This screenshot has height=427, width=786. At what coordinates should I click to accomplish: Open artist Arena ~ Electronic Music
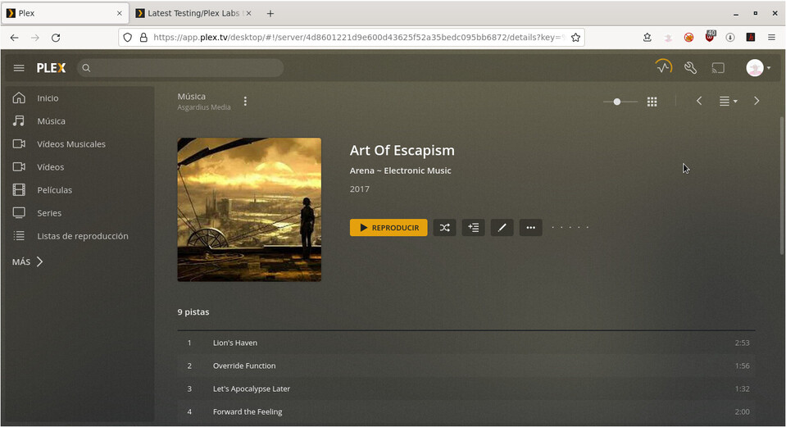tap(401, 170)
